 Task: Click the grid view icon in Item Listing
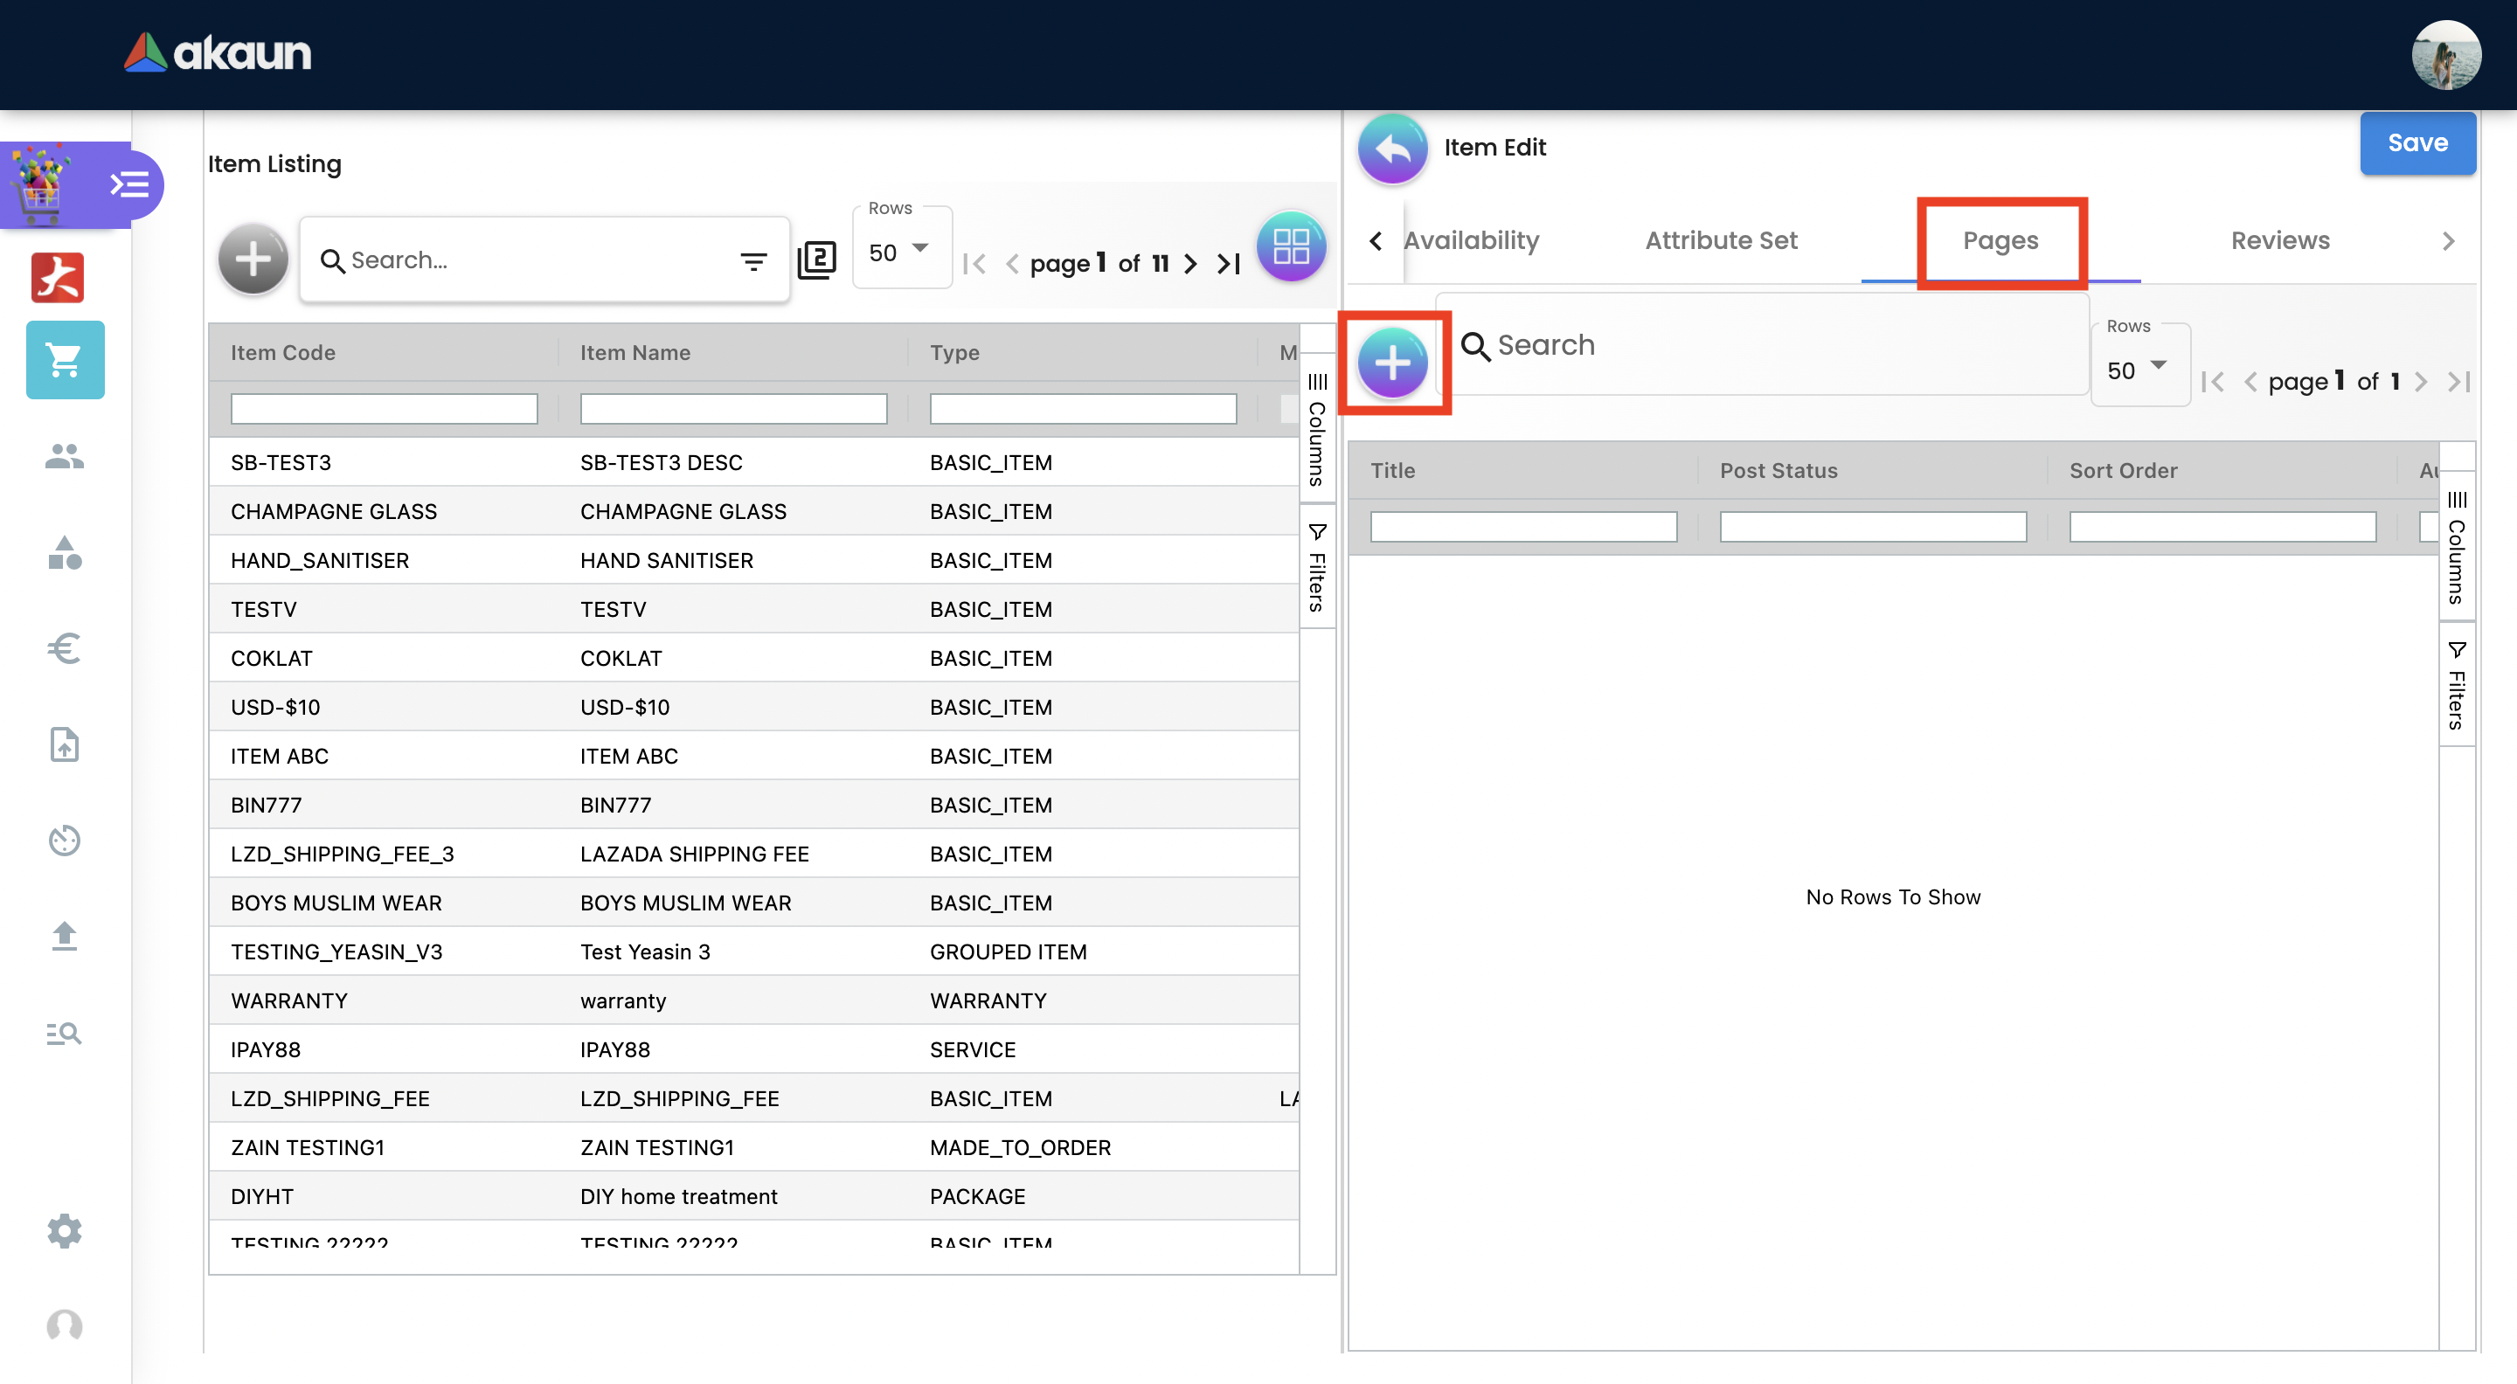click(x=1290, y=246)
